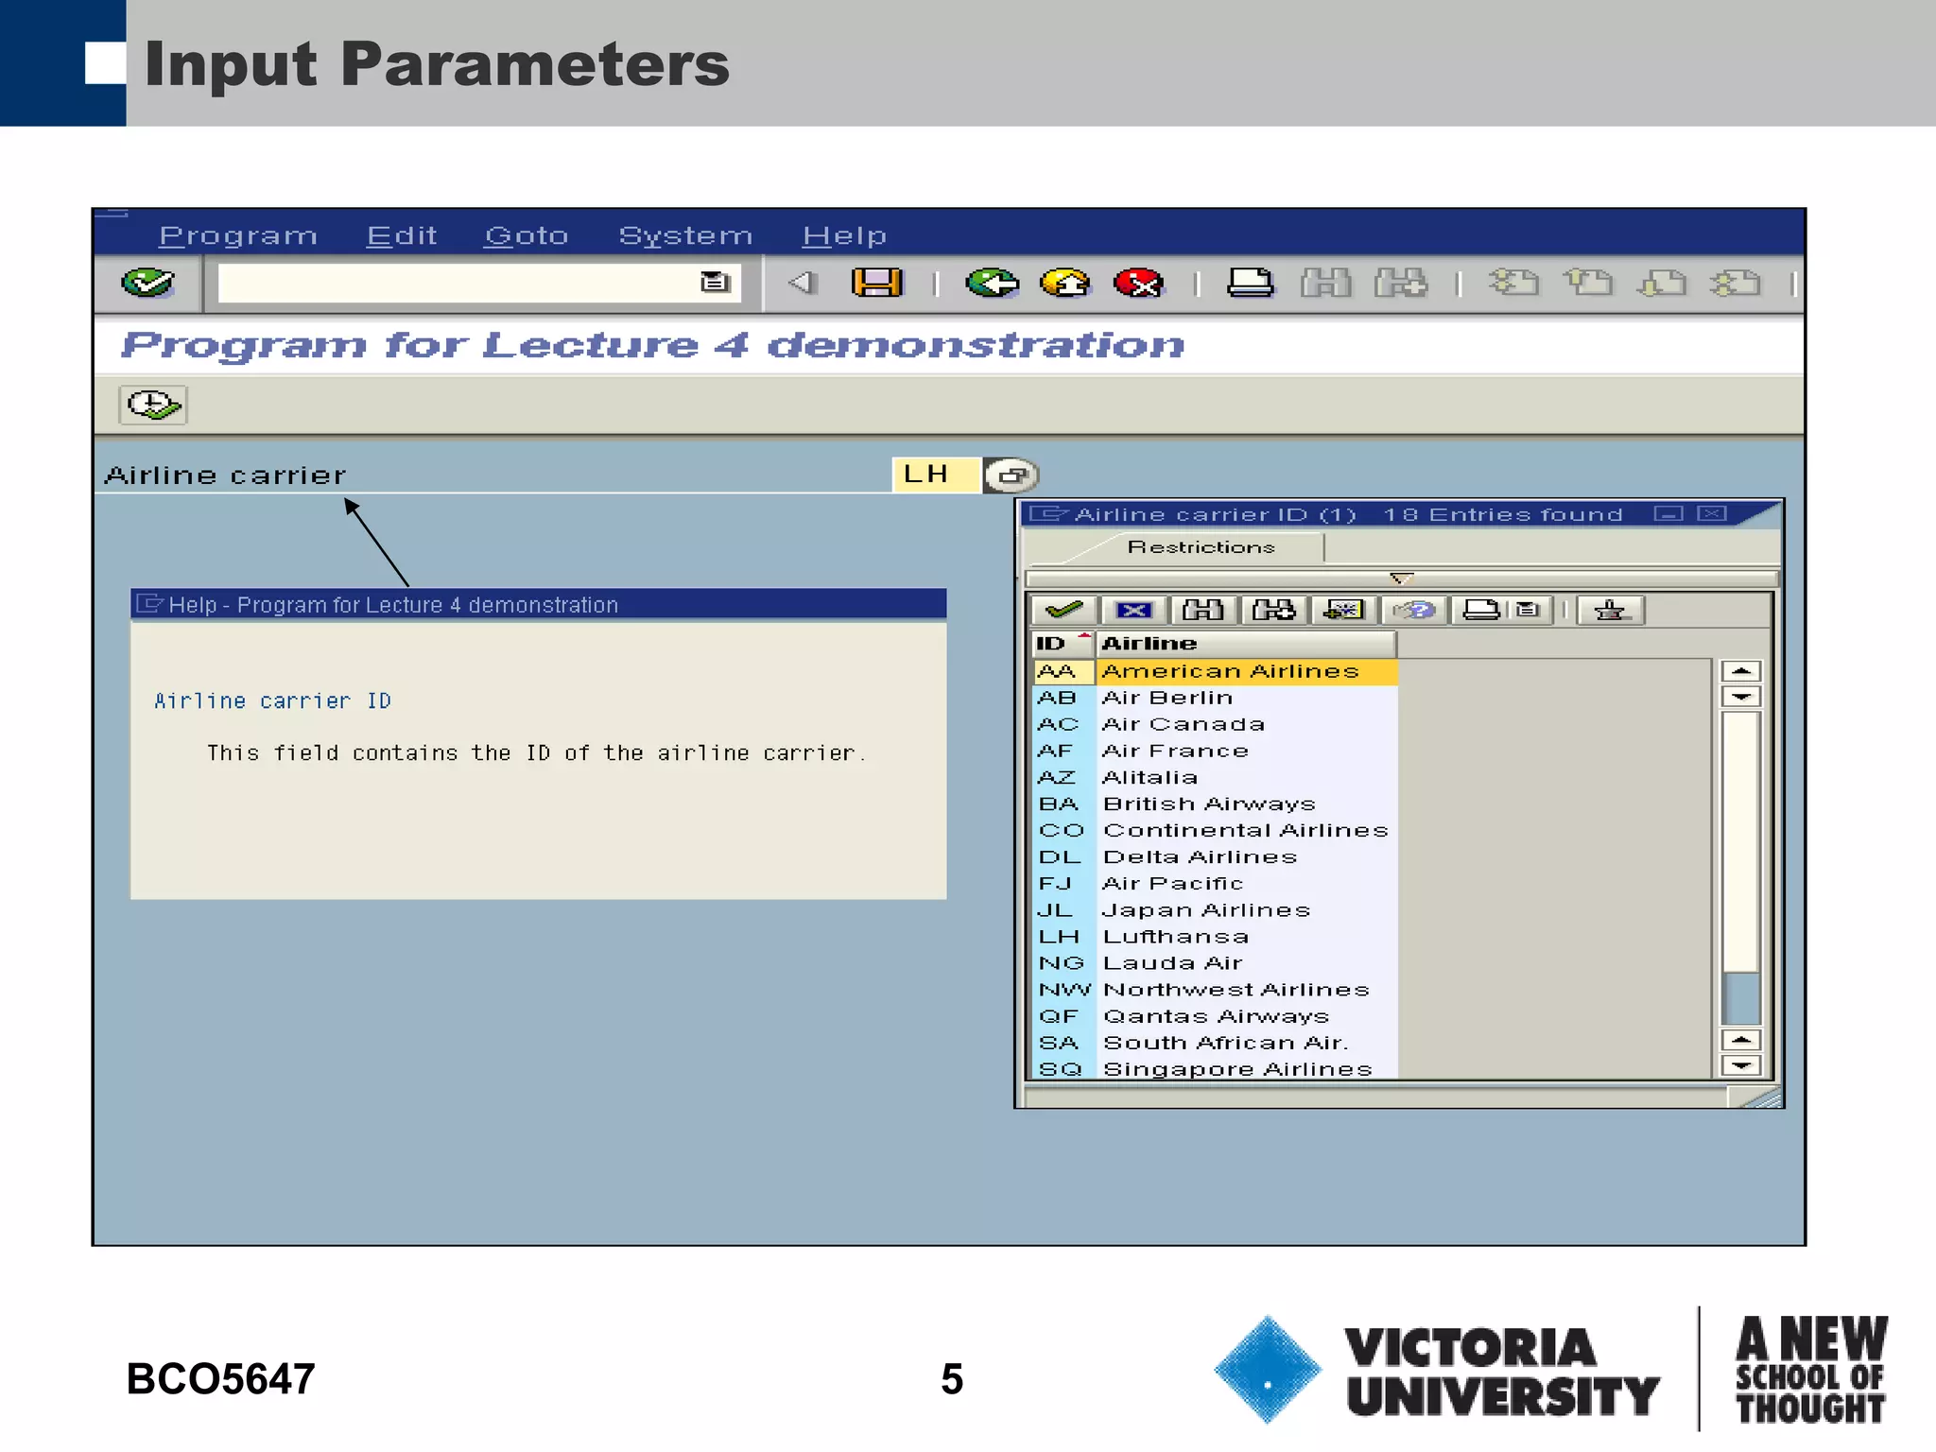Click the Print icon in main toolbar
Screen dimensions: 1936x1452
[x=1250, y=283]
